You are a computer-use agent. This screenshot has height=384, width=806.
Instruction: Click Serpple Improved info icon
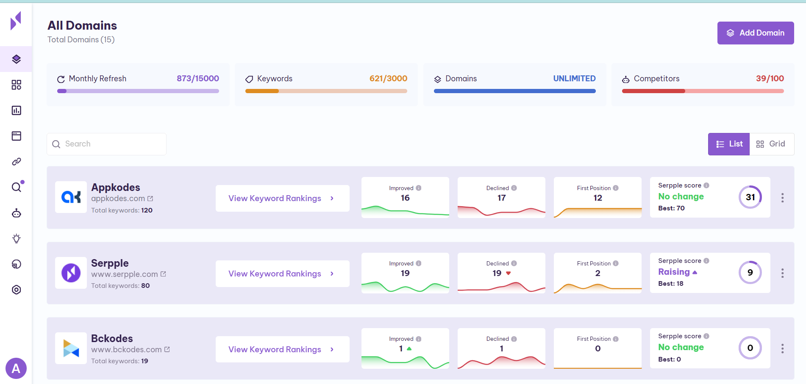[418, 263]
